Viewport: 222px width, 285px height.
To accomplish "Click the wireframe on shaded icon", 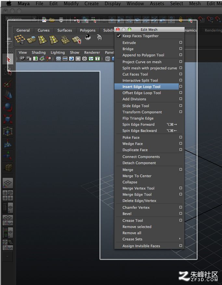I will [x=85, y=59].
